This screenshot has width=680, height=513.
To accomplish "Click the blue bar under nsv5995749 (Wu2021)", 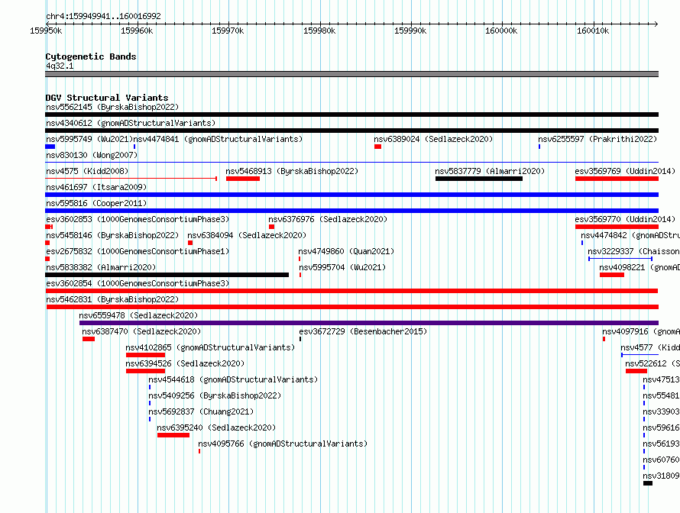I will pos(50,147).
